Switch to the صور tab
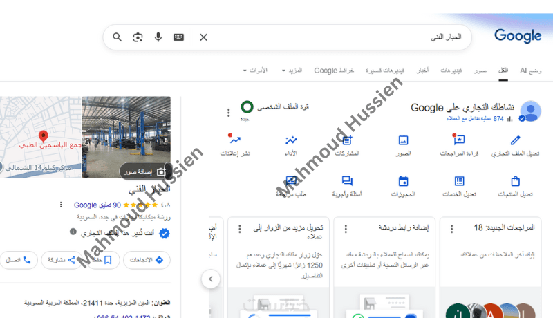 [480, 71]
